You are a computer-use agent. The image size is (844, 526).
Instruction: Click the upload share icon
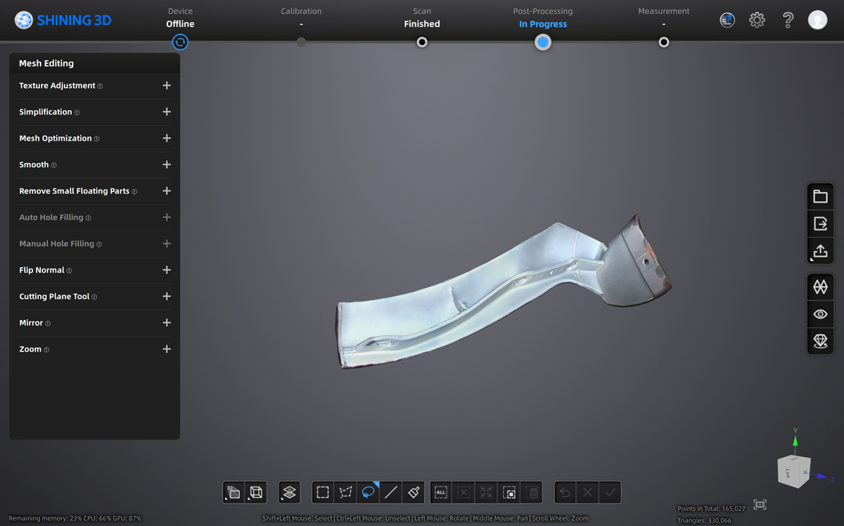[x=820, y=251]
